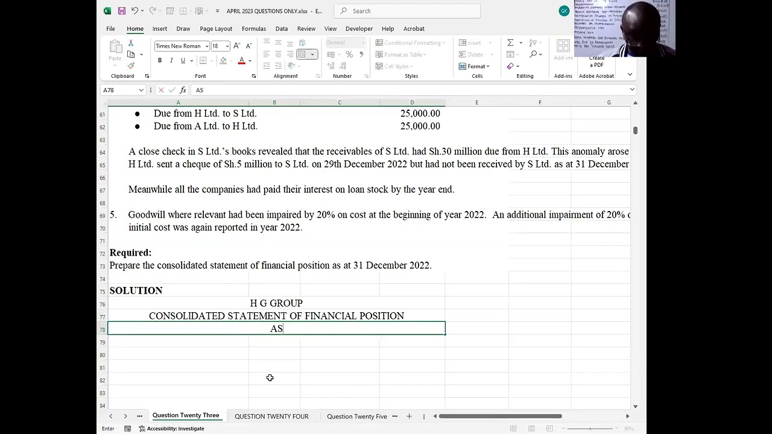Click the Search box in title bar

tap(408, 11)
